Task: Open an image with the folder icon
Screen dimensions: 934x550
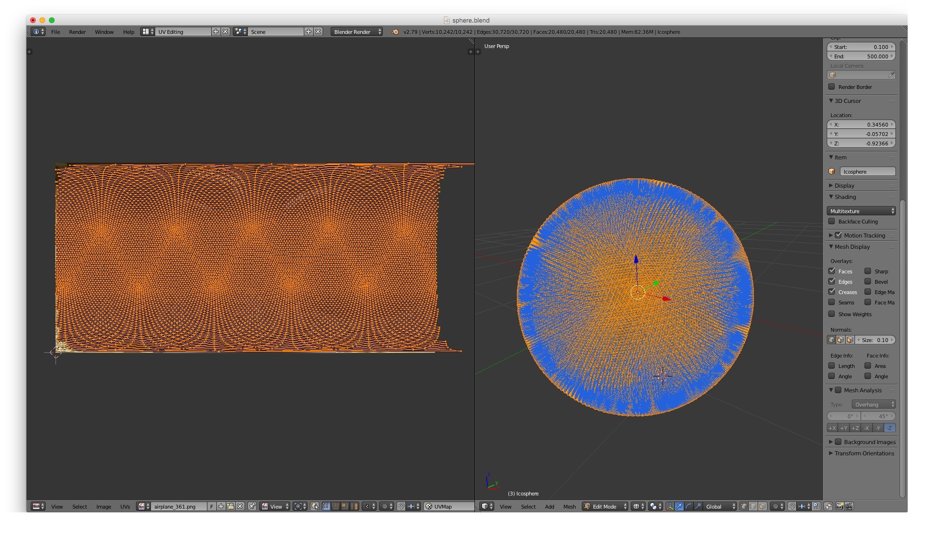Action: click(x=230, y=507)
